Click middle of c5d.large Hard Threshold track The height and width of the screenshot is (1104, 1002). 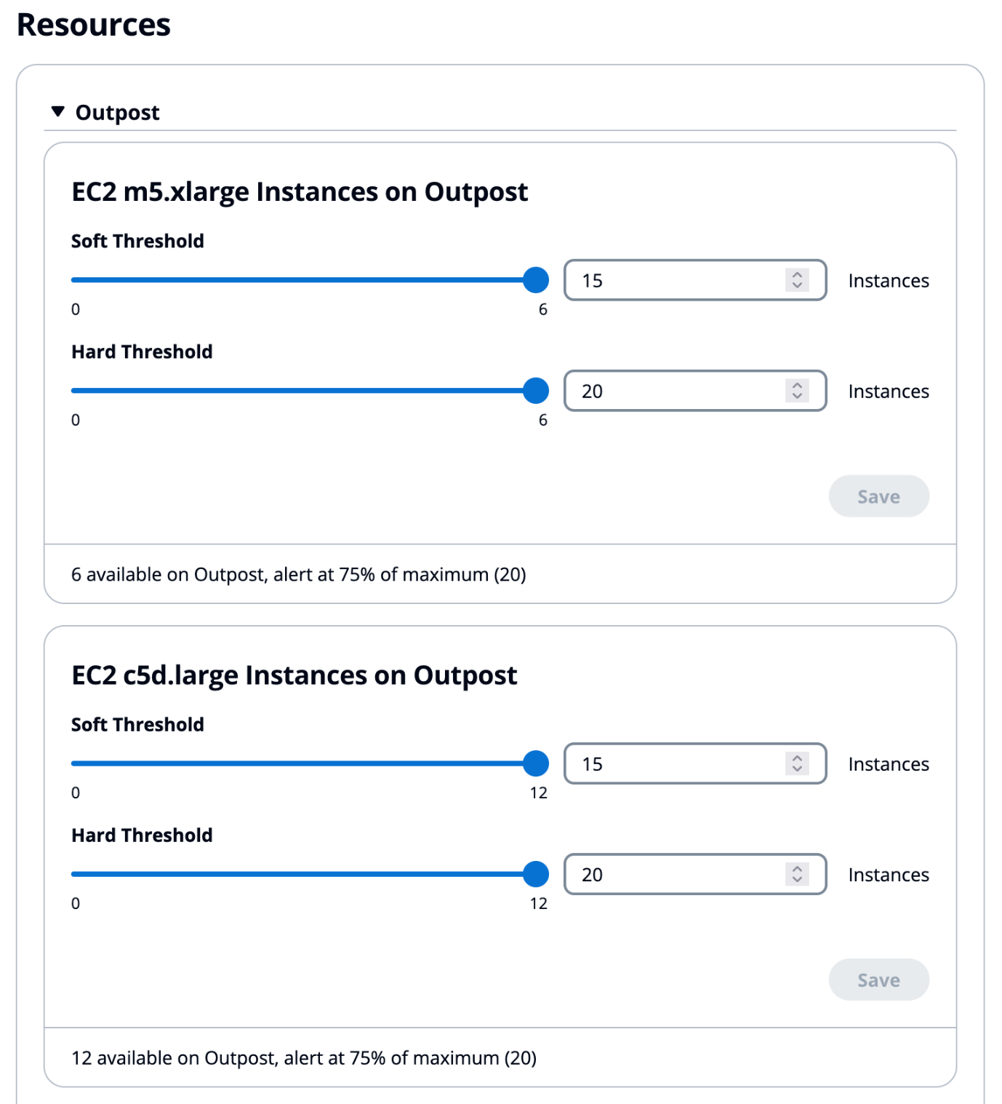pyautogui.click(x=303, y=874)
